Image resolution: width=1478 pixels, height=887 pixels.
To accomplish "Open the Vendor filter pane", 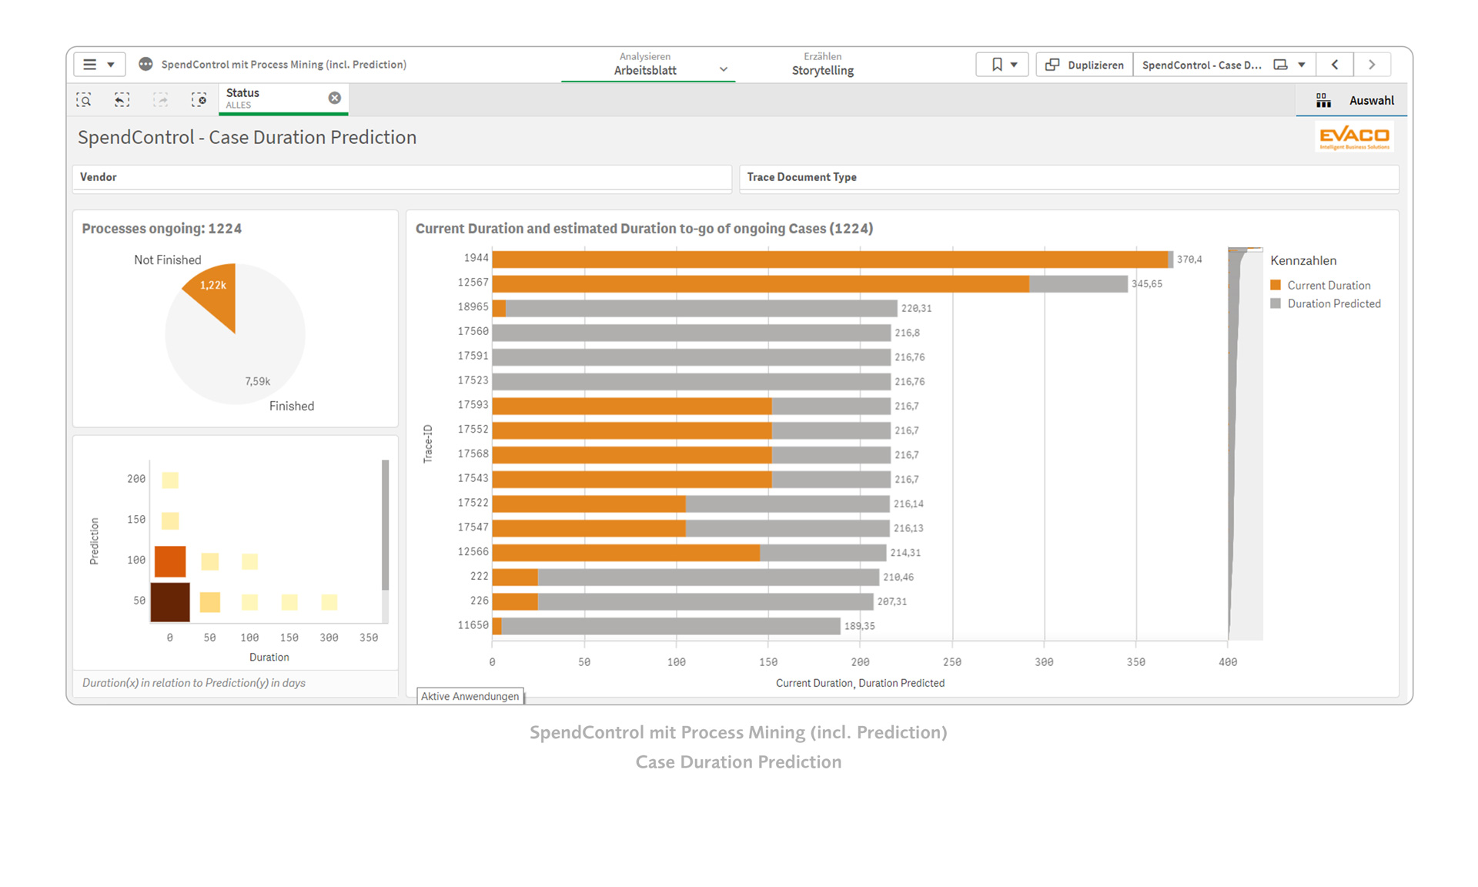I will coord(402,177).
